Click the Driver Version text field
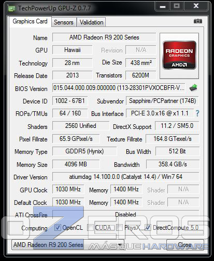This screenshot has height=261, width=214. pyautogui.click(x=125, y=177)
